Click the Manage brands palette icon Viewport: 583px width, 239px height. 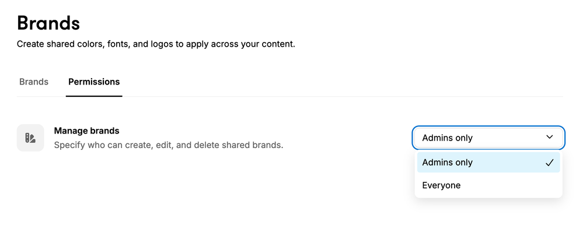pyautogui.click(x=30, y=138)
